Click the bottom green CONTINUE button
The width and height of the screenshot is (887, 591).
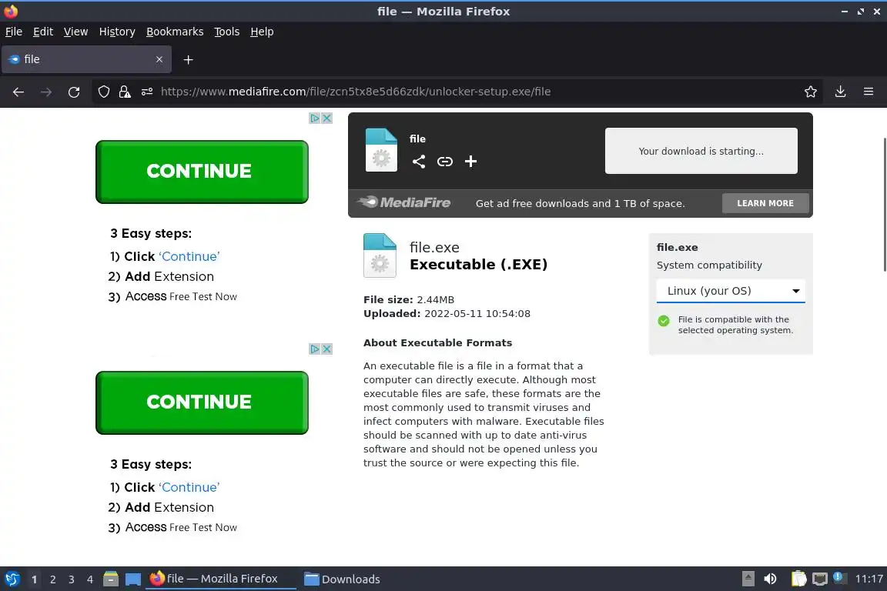tap(202, 402)
